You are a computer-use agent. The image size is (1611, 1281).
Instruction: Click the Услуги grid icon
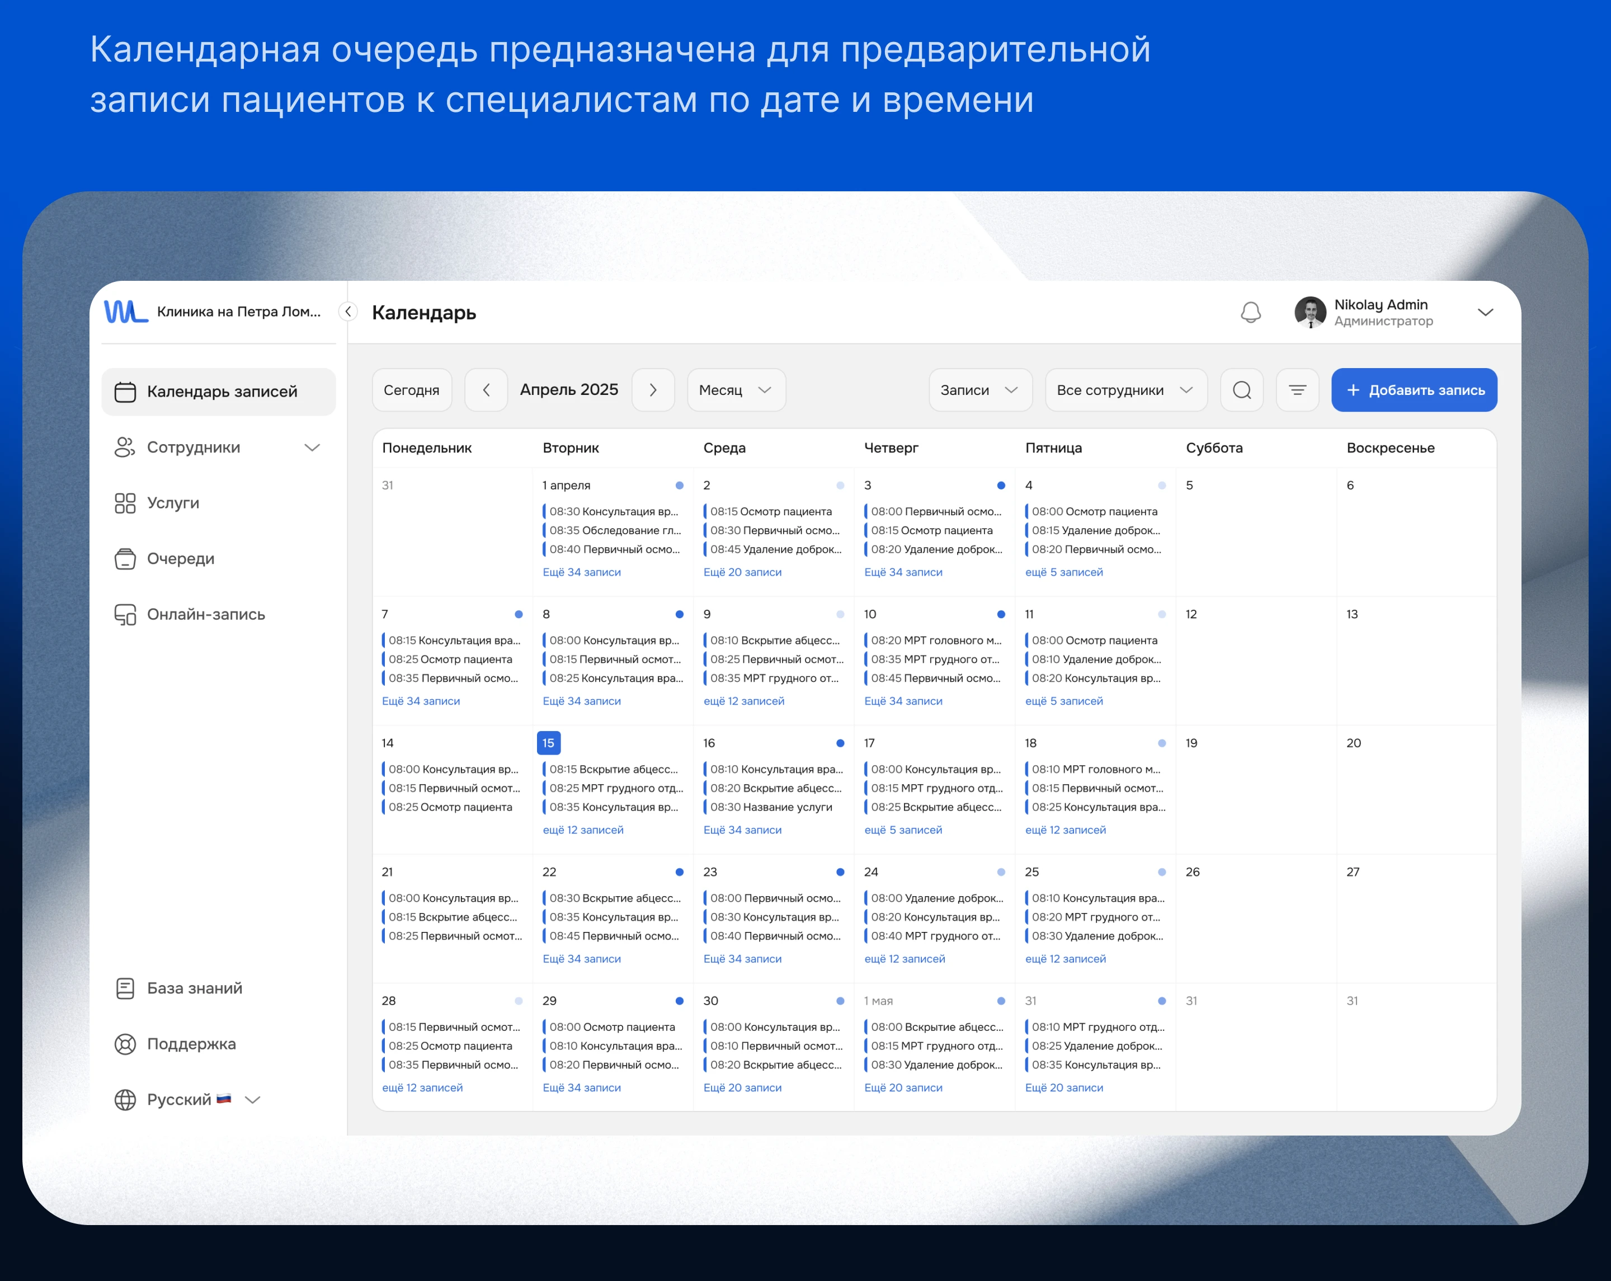point(125,503)
